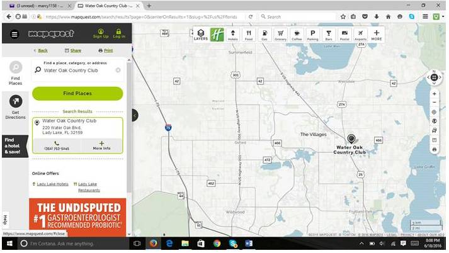The width and height of the screenshot is (449, 253).
Task: Select the Water Oak Country Club browser tab
Action: click(109, 6)
